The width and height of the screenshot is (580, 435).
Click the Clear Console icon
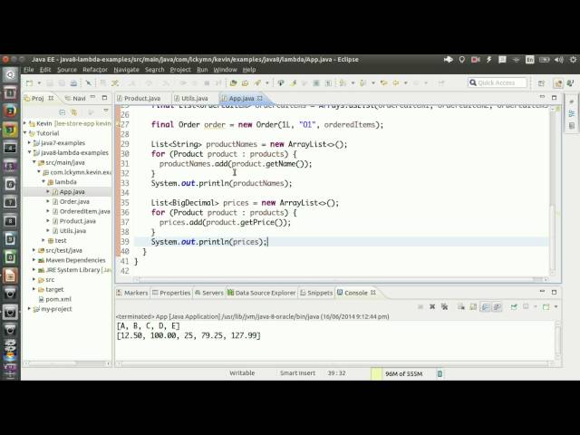pos(460,306)
